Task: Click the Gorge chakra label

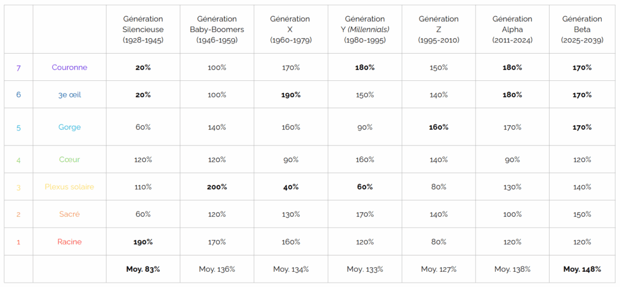Action: click(70, 127)
